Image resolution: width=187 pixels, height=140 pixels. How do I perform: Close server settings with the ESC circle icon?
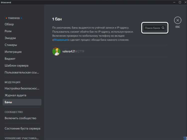(178, 20)
